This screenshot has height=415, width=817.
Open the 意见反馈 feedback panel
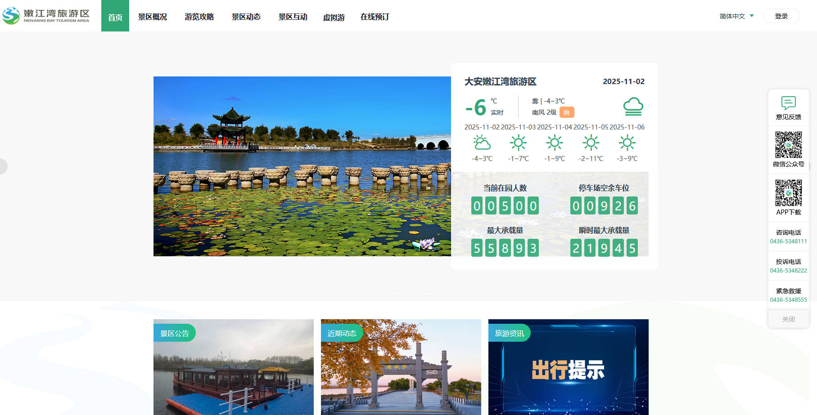click(788, 108)
